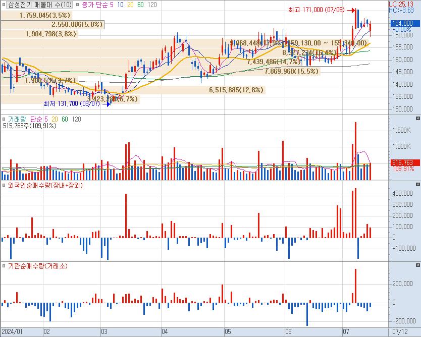The image size is (421, 337).
Task: Click the 최고 171,000 high price marker
Action: pyautogui.click(x=316, y=10)
